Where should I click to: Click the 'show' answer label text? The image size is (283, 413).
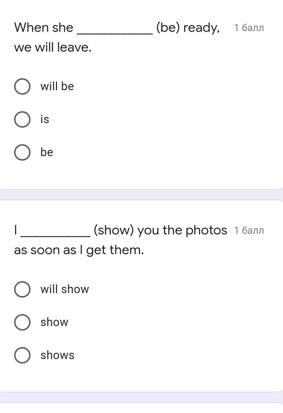54,322
